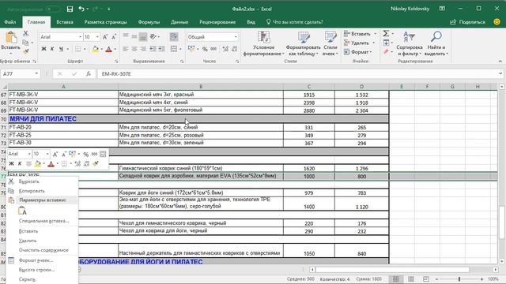Click the smiley feedback icon
The width and height of the screenshot is (506, 284).
point(497,21)
